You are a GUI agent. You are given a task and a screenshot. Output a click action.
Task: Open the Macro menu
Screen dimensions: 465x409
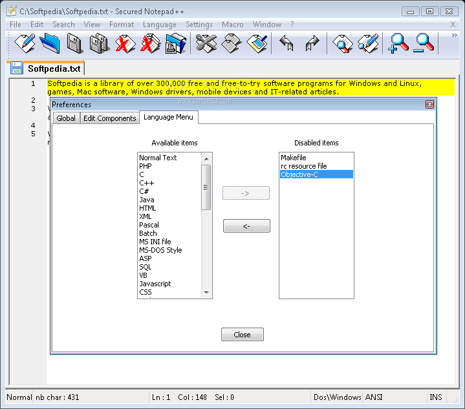coord(233,25)
